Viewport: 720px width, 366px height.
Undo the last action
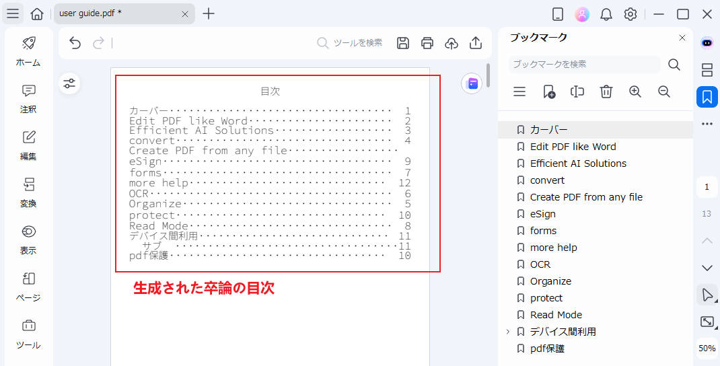(75, 43)
